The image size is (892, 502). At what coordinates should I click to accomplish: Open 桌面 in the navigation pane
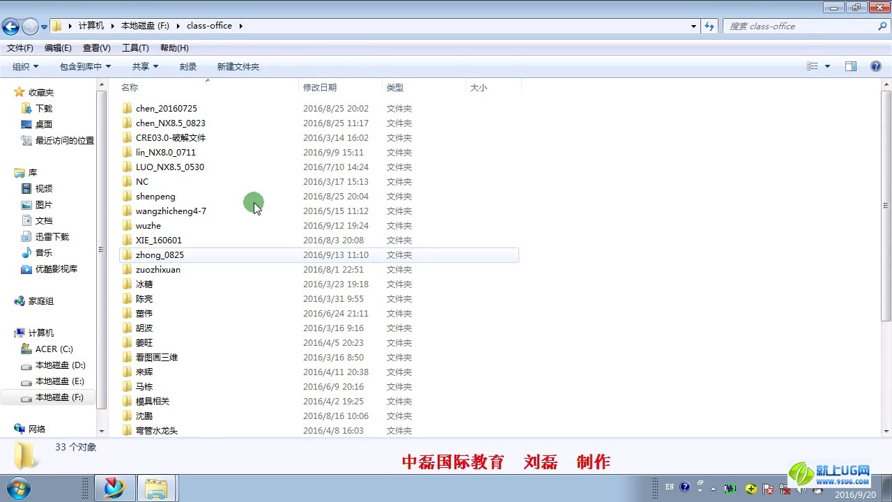[x=44, y=125]
